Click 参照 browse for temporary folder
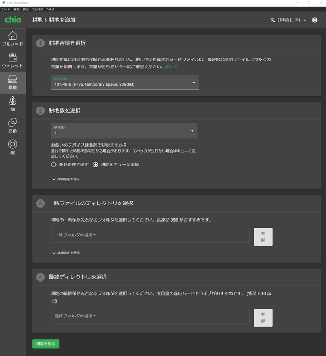 [263, 236]
